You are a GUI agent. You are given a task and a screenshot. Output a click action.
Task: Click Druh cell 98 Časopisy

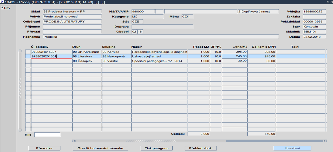tap(87, 61)
